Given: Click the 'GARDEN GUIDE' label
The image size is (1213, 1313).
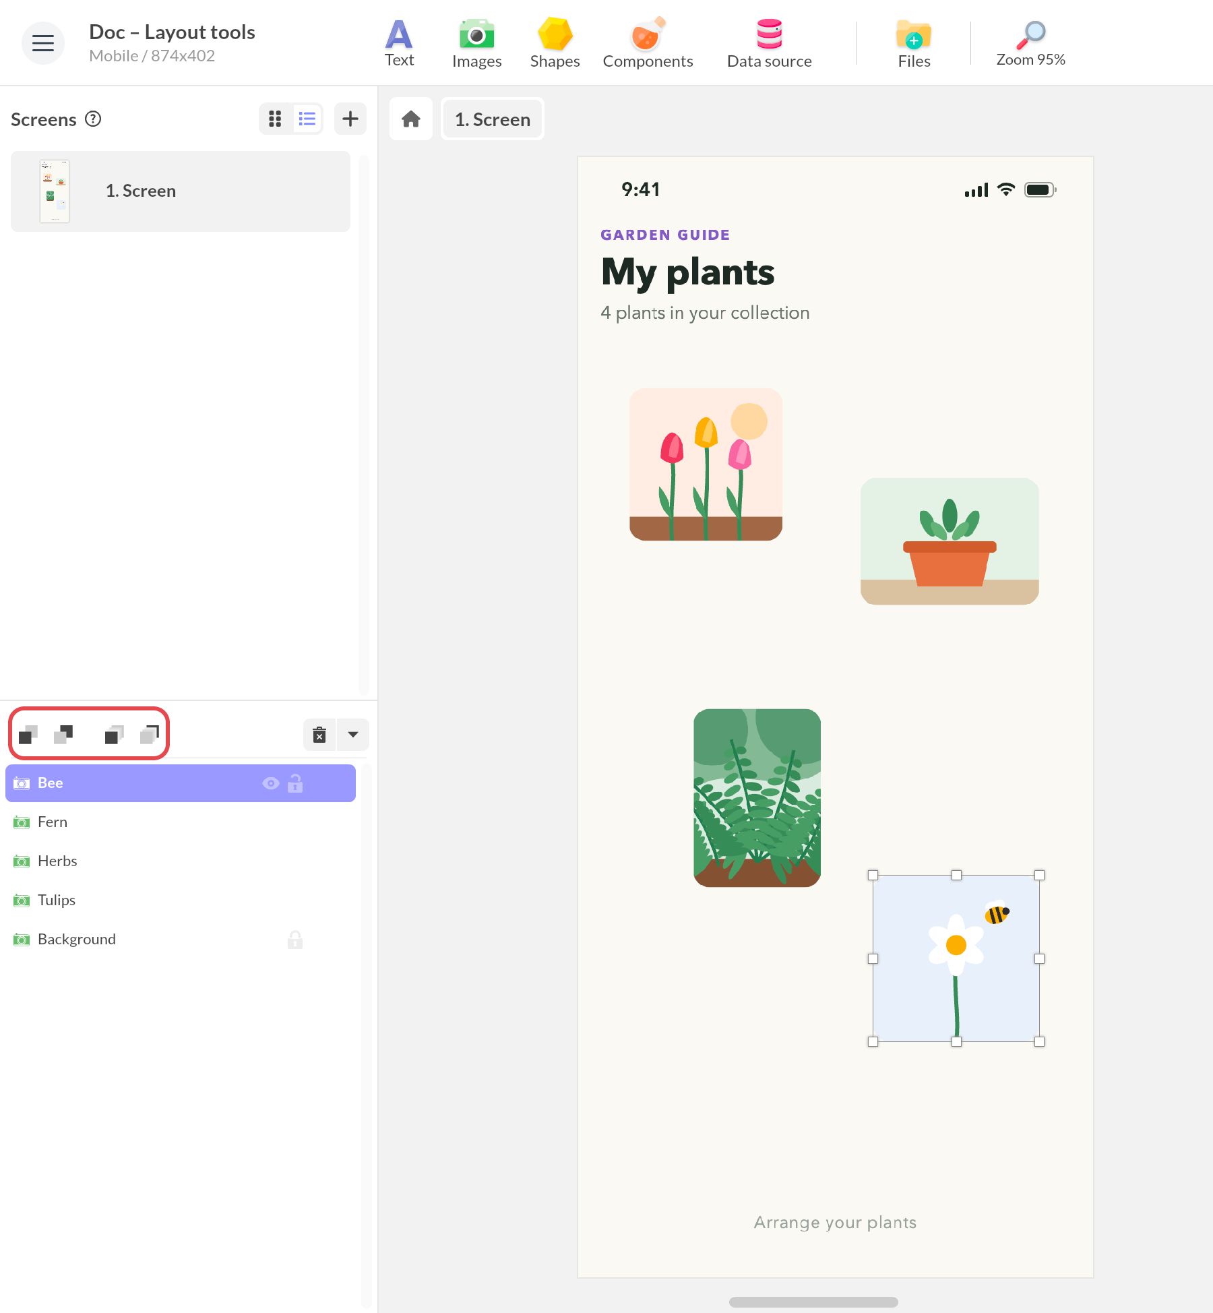Looking at the screenshot, I should pyautogui.click(x=665, y=235).
